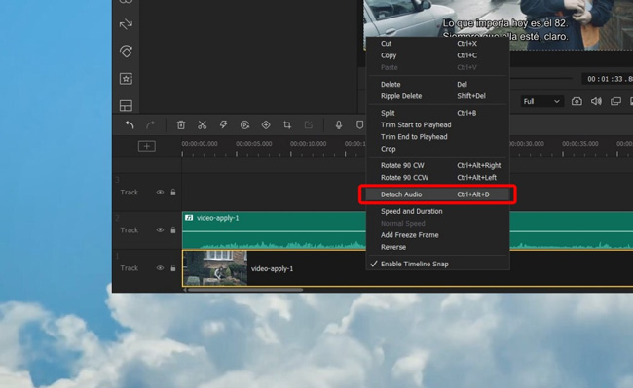
Task: Open the transitions arrows sidebar icon
Action: pos(126,24)
